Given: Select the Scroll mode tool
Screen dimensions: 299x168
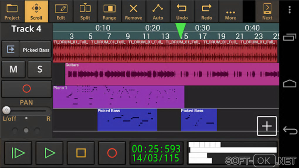Looking at the screenshot, I should coord(36,11).
